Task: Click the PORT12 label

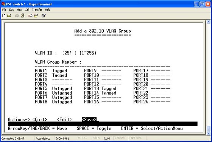Action: pyautogui.click(x=92, y=84)
